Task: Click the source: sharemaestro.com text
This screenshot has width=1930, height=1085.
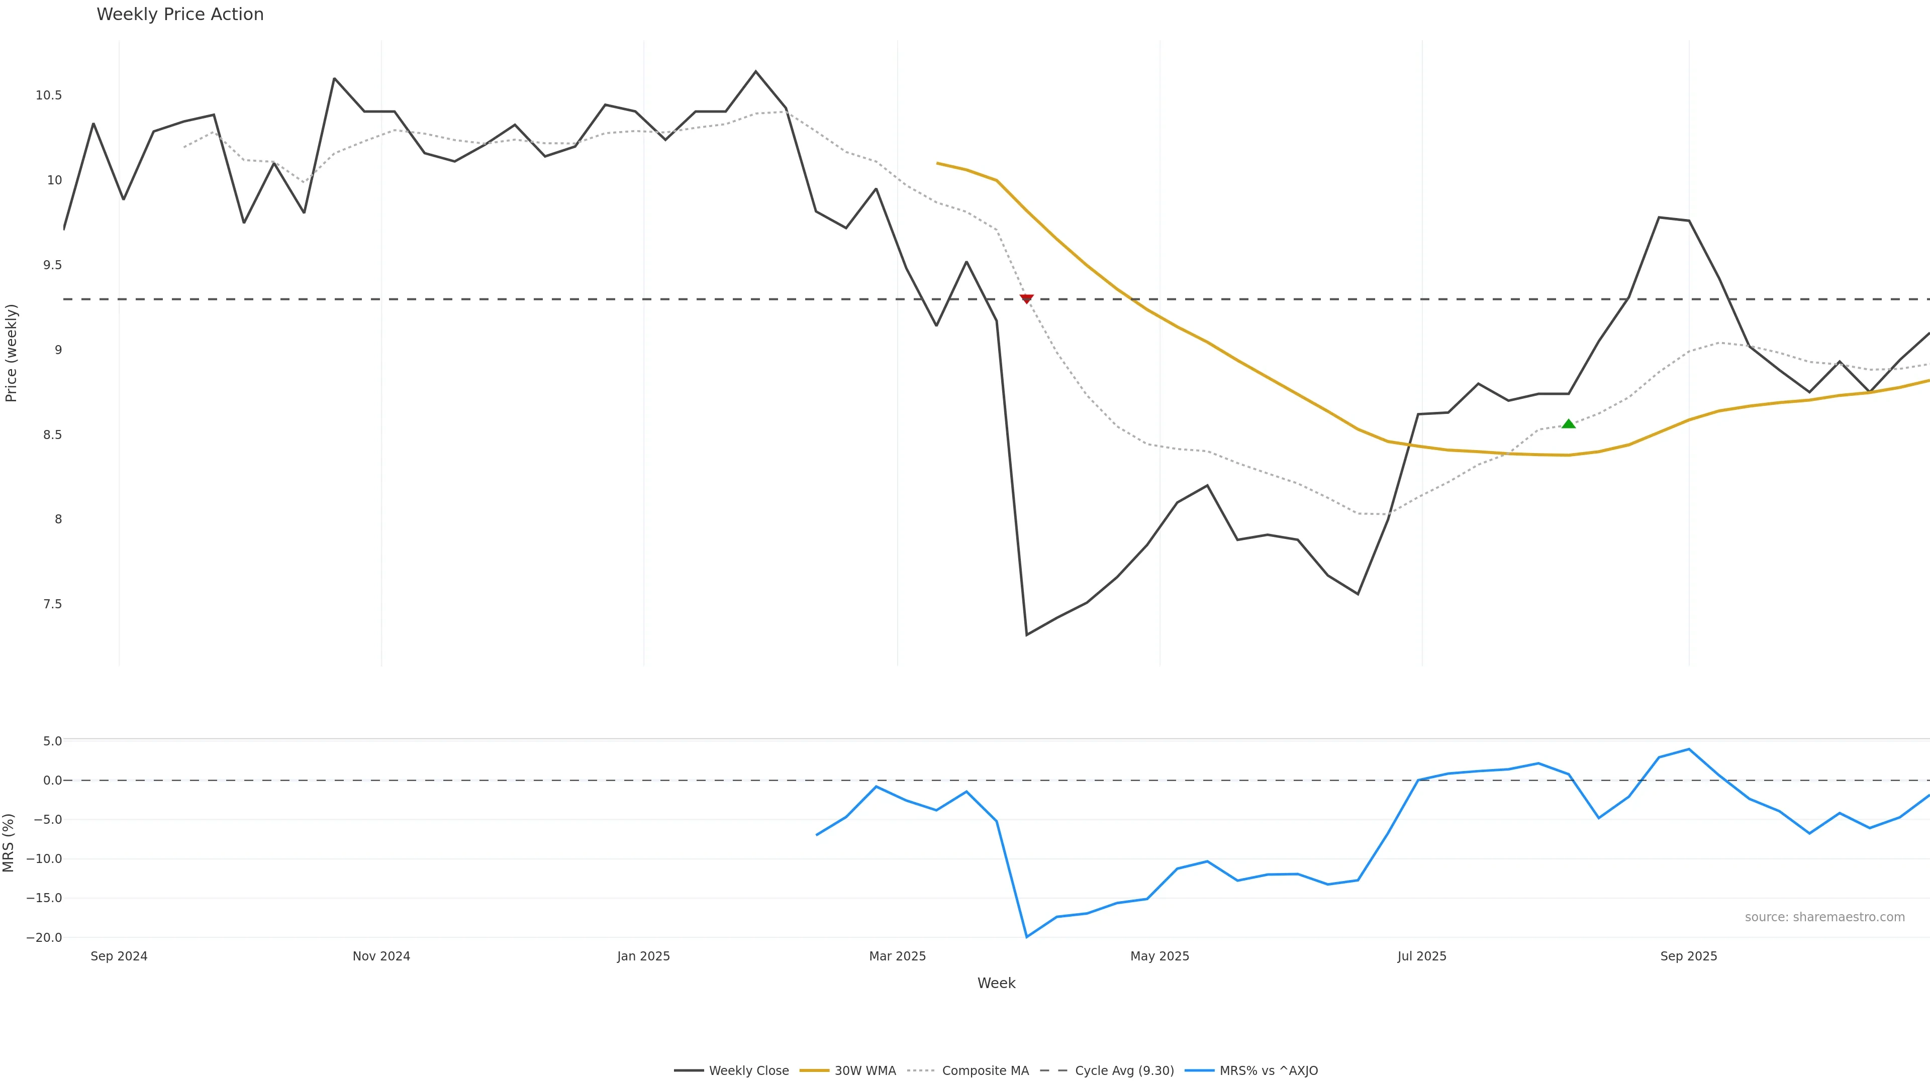Action: click(1824, 917)
